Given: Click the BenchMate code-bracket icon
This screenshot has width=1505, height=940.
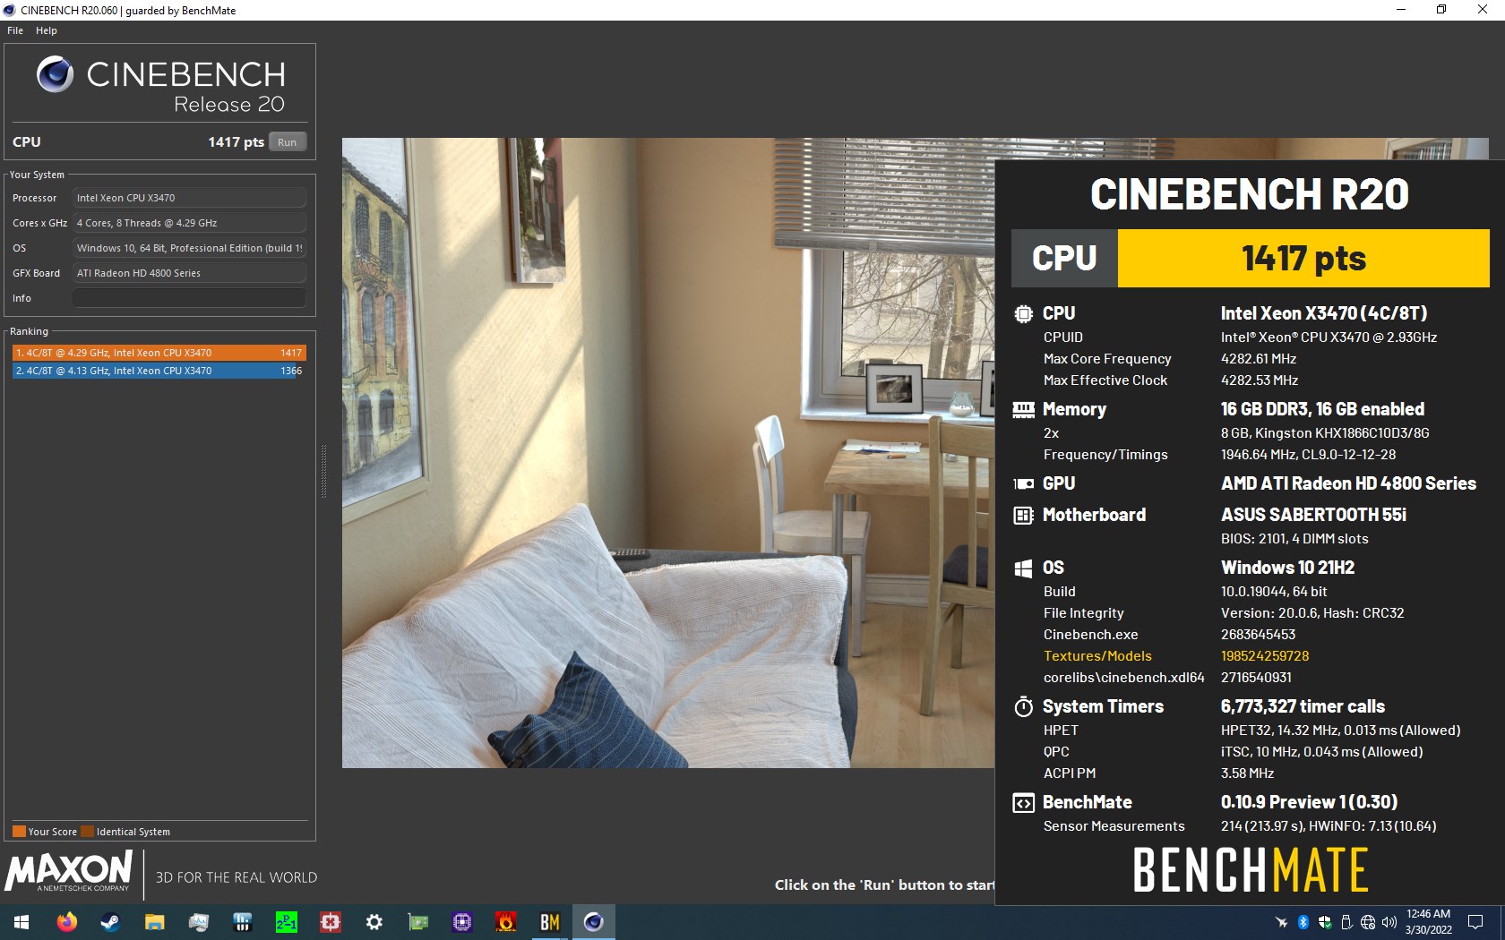Looking at the screenshot, I should point(1023,803).
